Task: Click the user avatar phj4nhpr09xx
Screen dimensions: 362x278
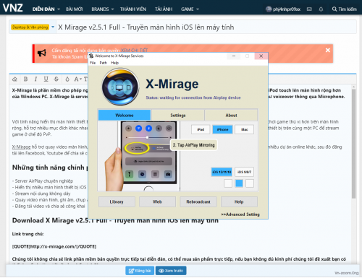Action: pos(269,9)
